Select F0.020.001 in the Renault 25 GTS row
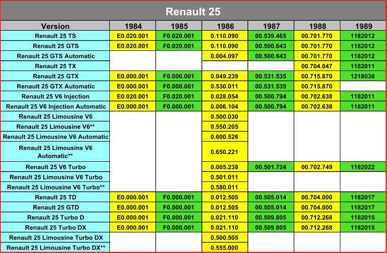 point(179,46)
